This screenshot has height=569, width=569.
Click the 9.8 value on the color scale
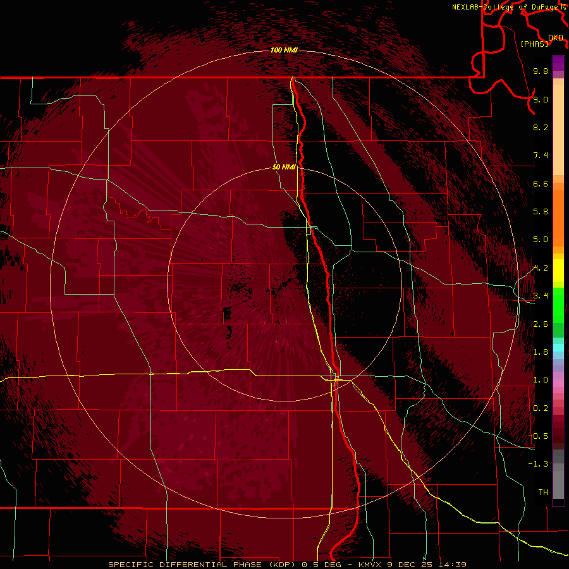click(541, 71)
